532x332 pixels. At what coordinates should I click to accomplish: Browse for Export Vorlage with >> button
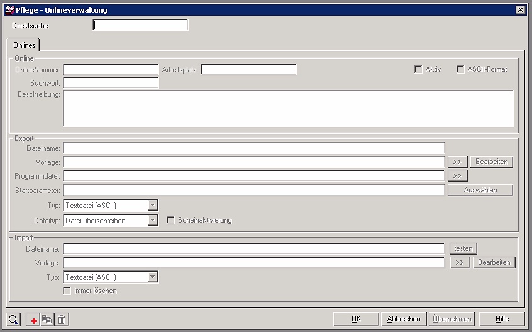458,162
